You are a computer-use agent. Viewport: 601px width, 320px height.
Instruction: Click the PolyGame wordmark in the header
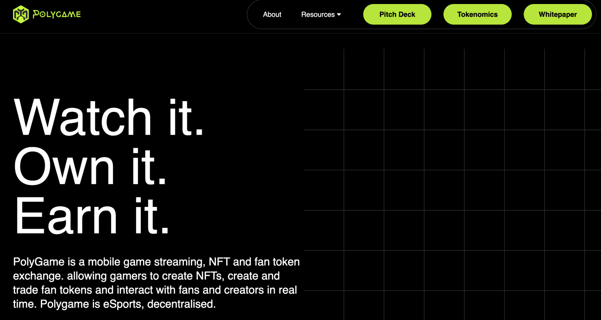[x=57, y=14]
